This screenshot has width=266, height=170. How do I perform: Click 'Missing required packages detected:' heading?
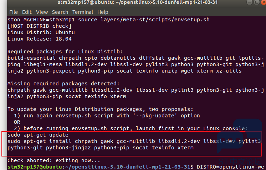point(63,84)
